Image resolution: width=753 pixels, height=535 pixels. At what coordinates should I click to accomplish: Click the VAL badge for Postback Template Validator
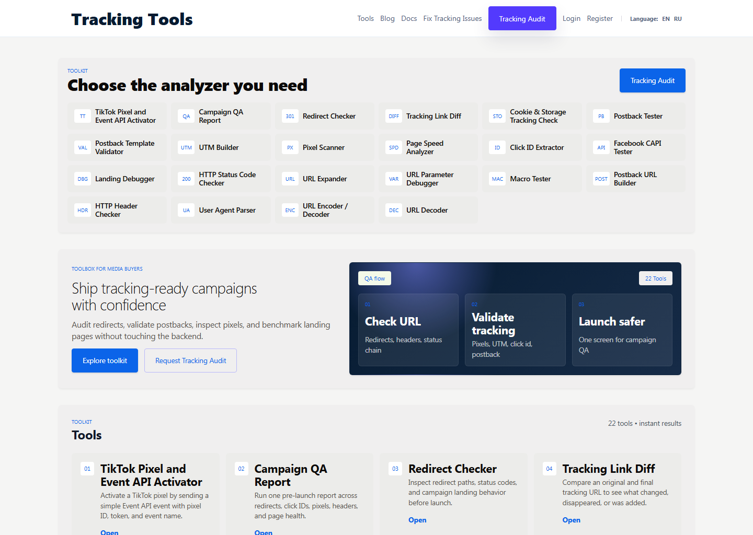click(83, 147)
